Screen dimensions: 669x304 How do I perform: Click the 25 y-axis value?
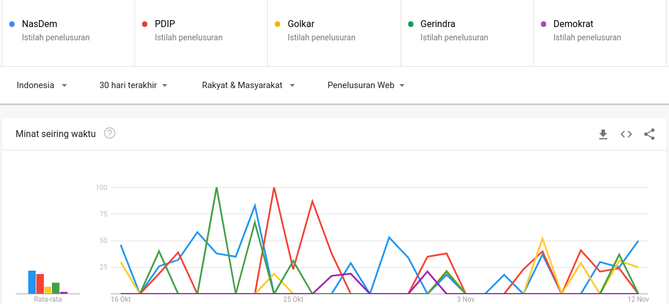click(103, 267)
